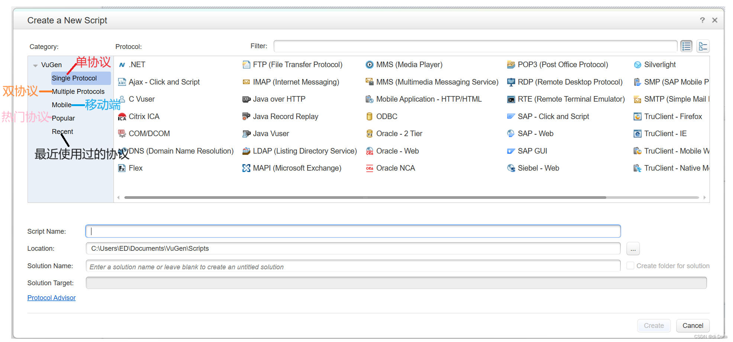Choose the SAP GUI icon

coord(511,151)
